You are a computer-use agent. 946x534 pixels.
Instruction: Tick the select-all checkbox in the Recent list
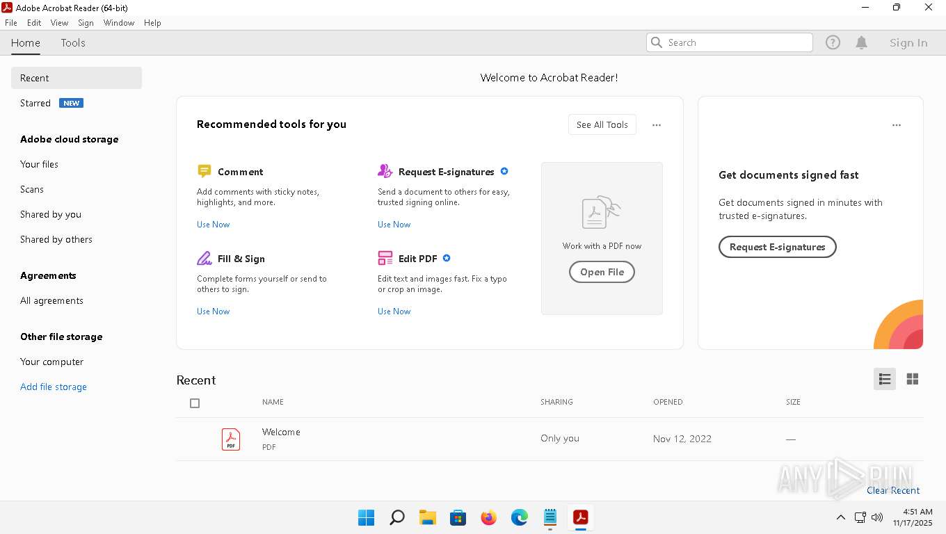[195, 403]
